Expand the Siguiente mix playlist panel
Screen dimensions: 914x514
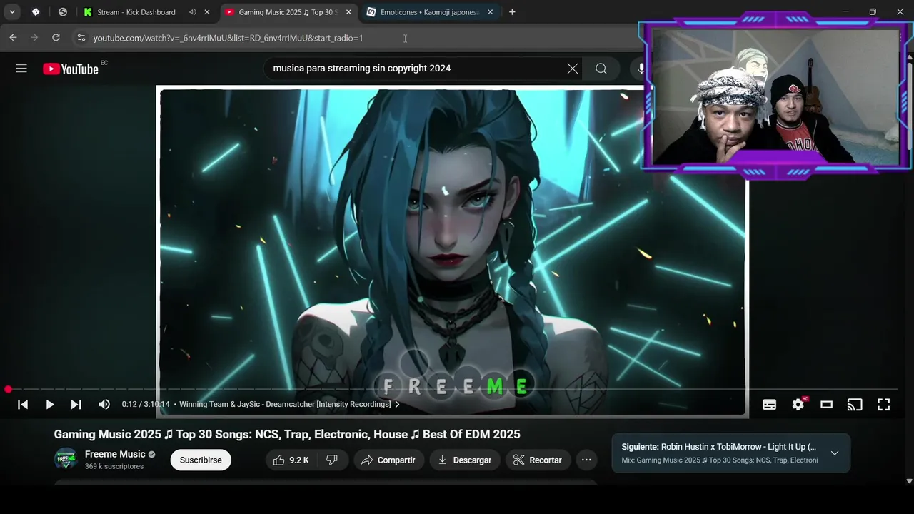coord(834,453)
